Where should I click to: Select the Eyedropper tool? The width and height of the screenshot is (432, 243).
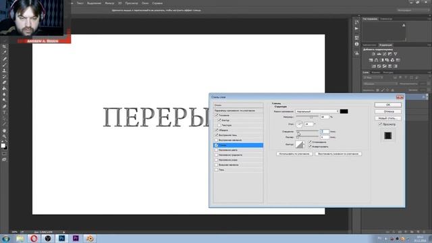[x=4, y=53]
